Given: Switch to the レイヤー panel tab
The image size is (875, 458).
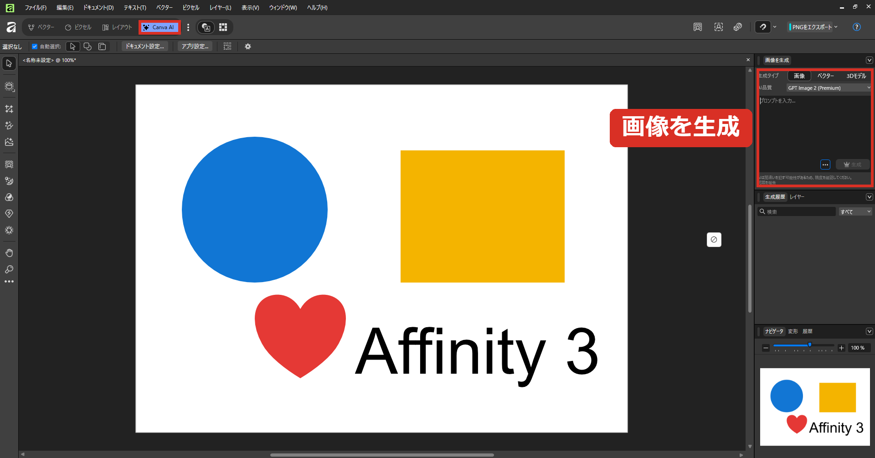Looking at the screenshot, I should coord(797,197).
